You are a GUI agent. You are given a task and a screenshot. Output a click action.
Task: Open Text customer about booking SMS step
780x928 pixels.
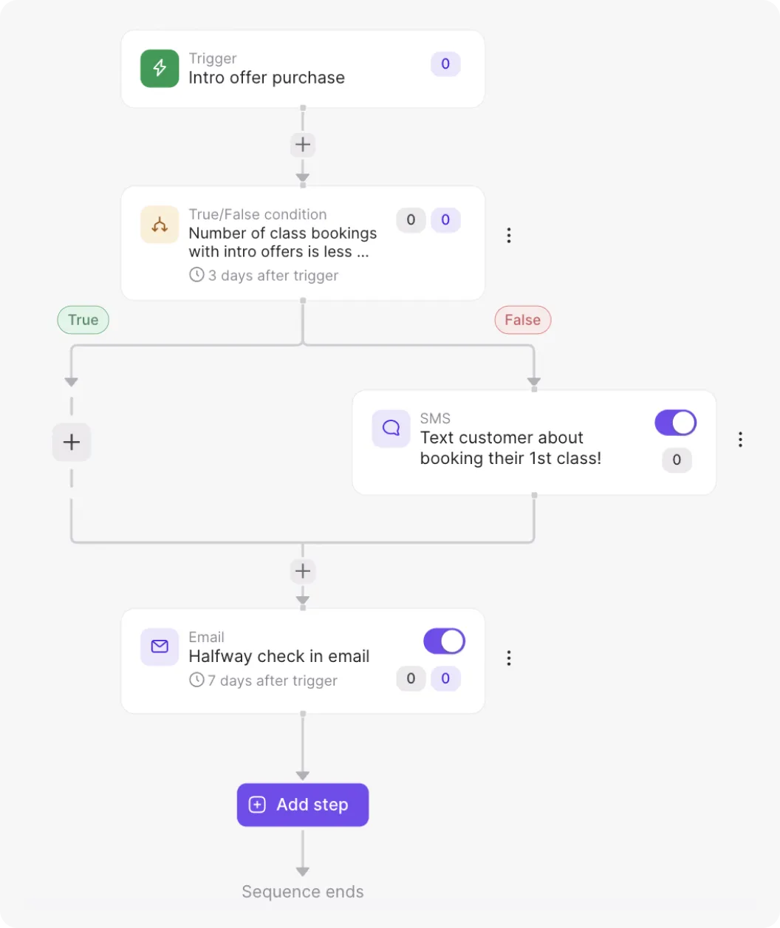pos(510,448)
